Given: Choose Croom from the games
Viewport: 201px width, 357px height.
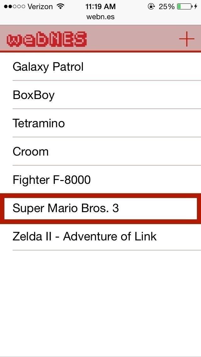Looking at the screenshot, I should pos(31,151).
